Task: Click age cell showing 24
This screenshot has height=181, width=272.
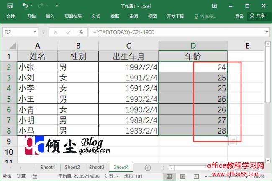Action: [193, 67]
